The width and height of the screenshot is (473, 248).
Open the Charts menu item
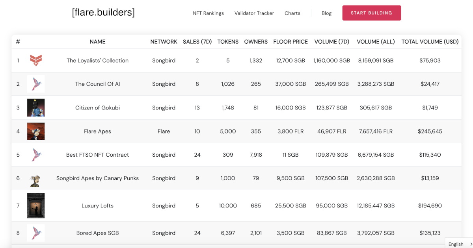[292, 13]
